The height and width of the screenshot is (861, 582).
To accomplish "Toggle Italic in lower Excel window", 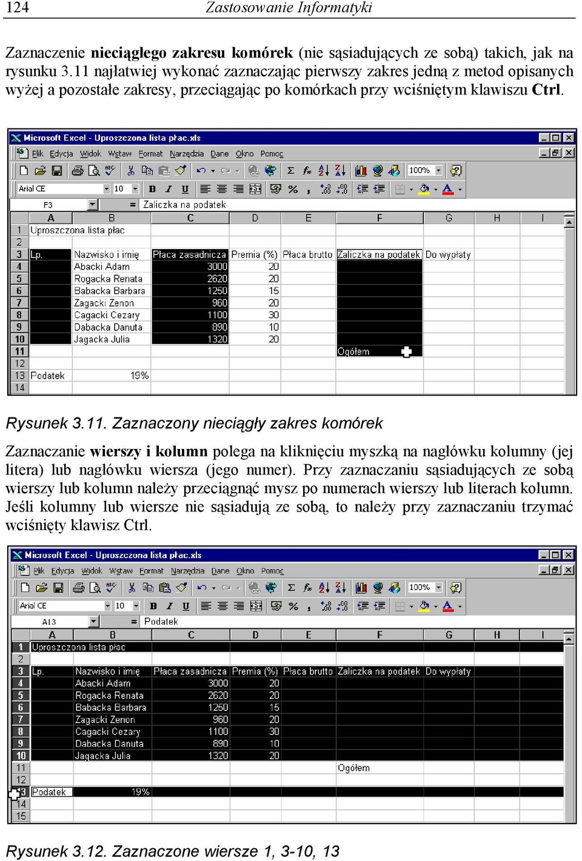I will click(169, 605).
